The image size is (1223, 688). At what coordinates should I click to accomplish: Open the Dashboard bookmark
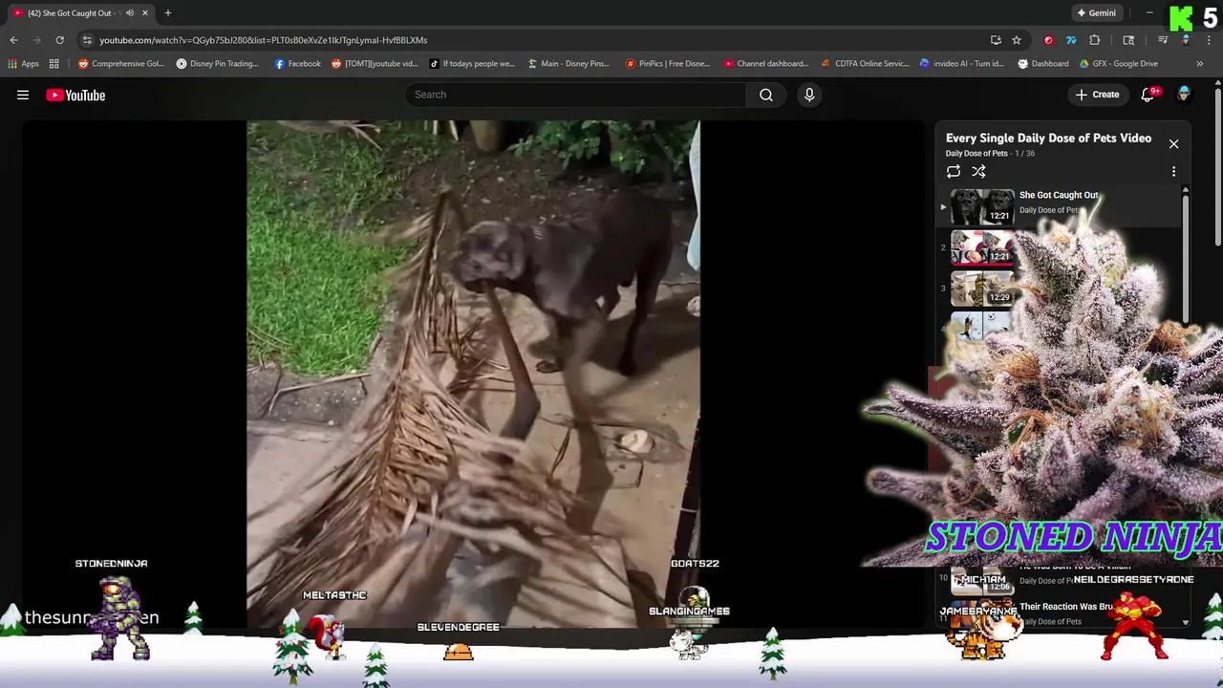[1043, 64]
